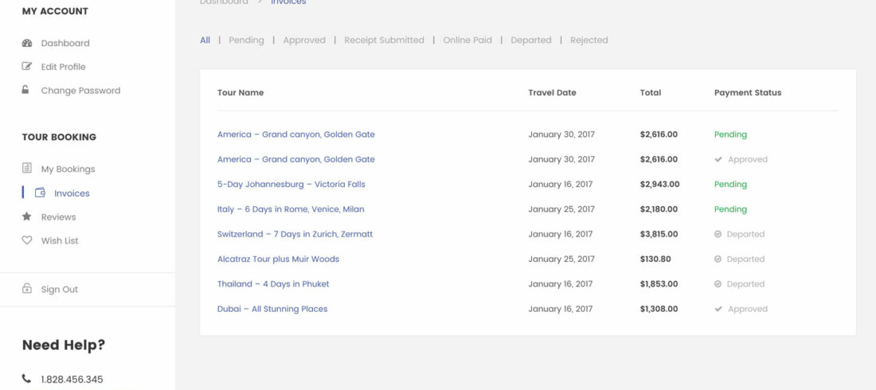This screenshot has height=390, width=876.
Task: Click the Dashboard speedometer icon
Action: pos(27,43)
